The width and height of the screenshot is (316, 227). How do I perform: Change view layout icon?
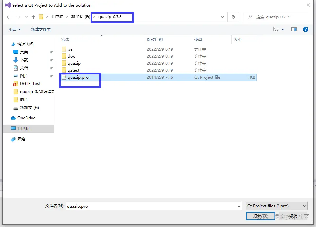coord(276,29)
